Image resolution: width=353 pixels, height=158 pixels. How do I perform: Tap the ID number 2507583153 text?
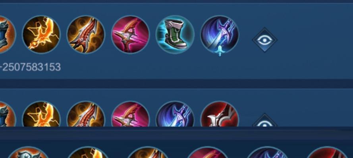[31, 67]
